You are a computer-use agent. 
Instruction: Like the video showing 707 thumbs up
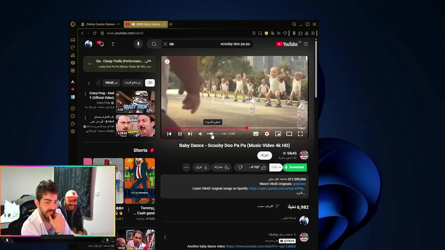258,167
